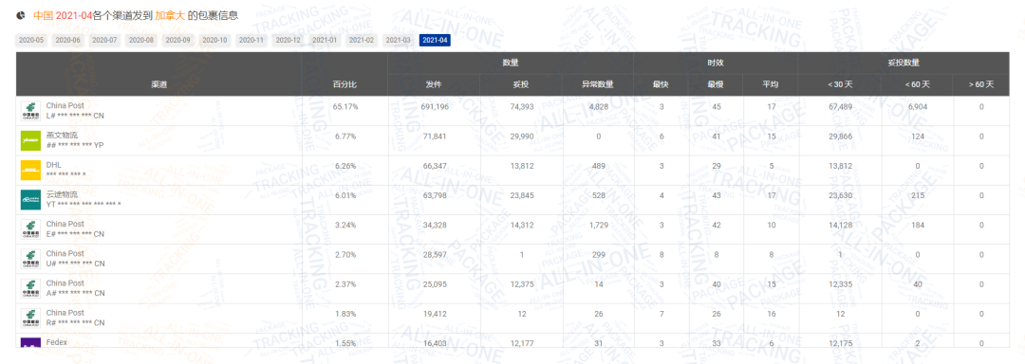Click the 发件 column header
This screenshot has width=1025, height=364.
[434, 84]
